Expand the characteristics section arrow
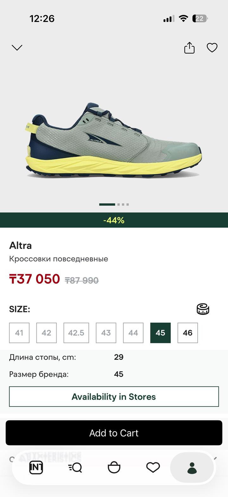Viewport: 228px width, 497px height. pyautogui.click(x=215, y=458)
